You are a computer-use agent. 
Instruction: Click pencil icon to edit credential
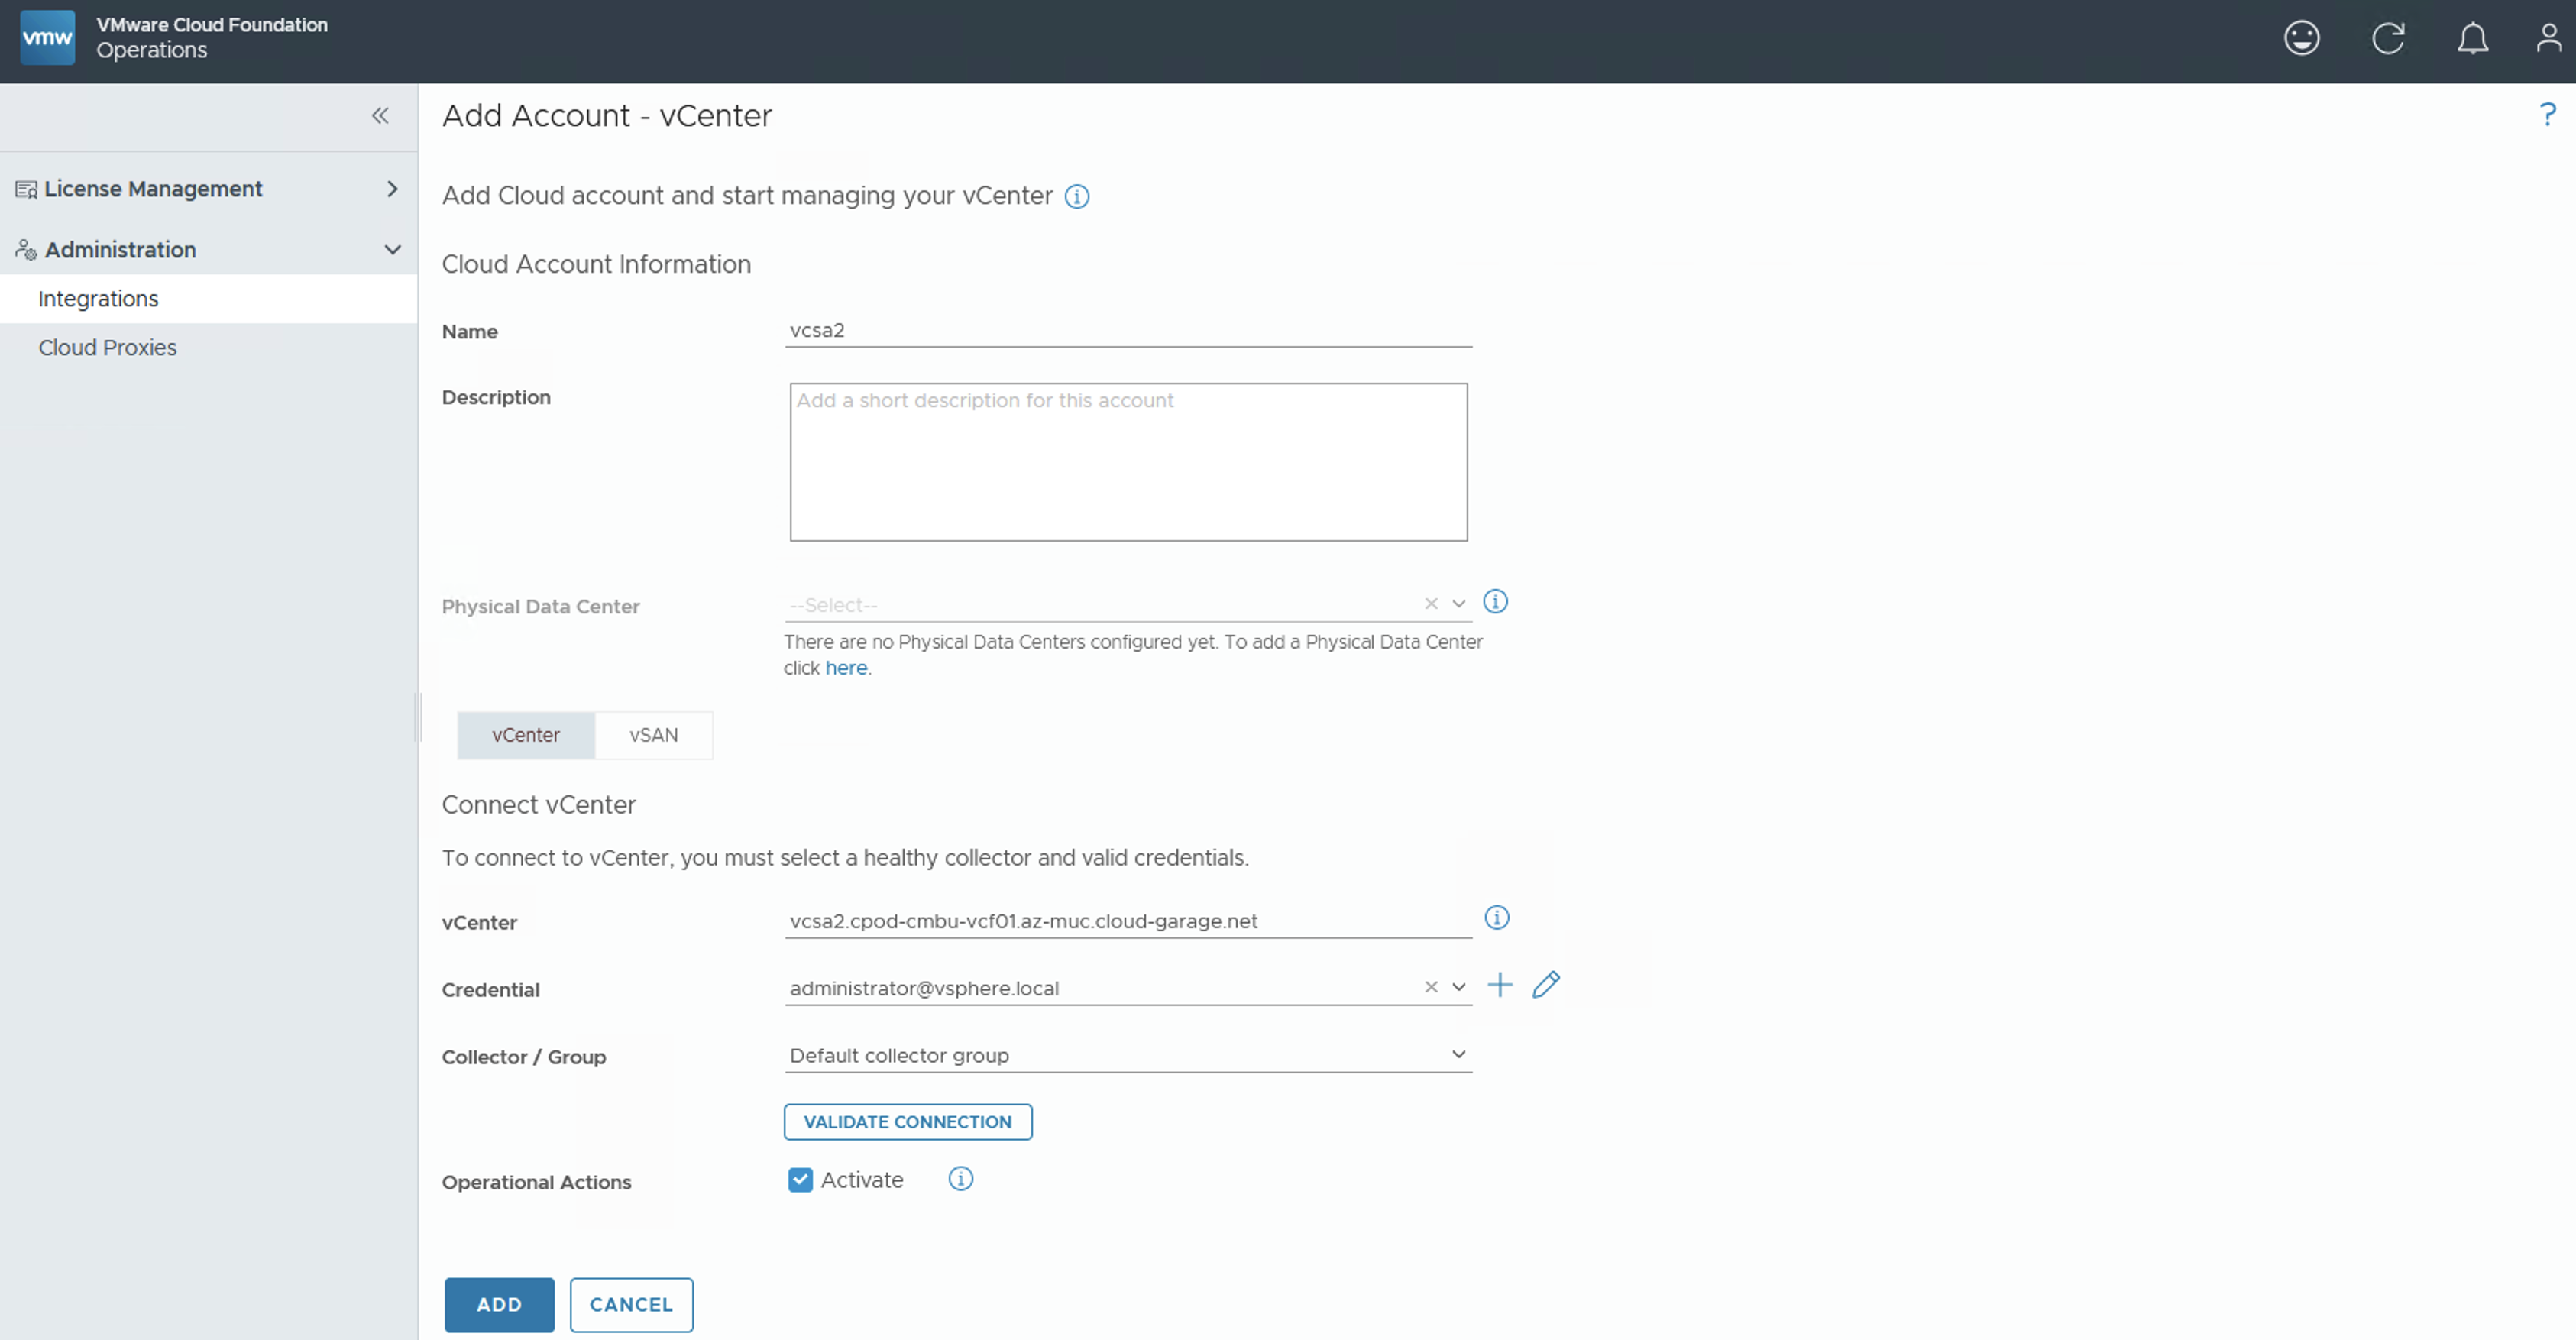click(x=1545, y=985)
